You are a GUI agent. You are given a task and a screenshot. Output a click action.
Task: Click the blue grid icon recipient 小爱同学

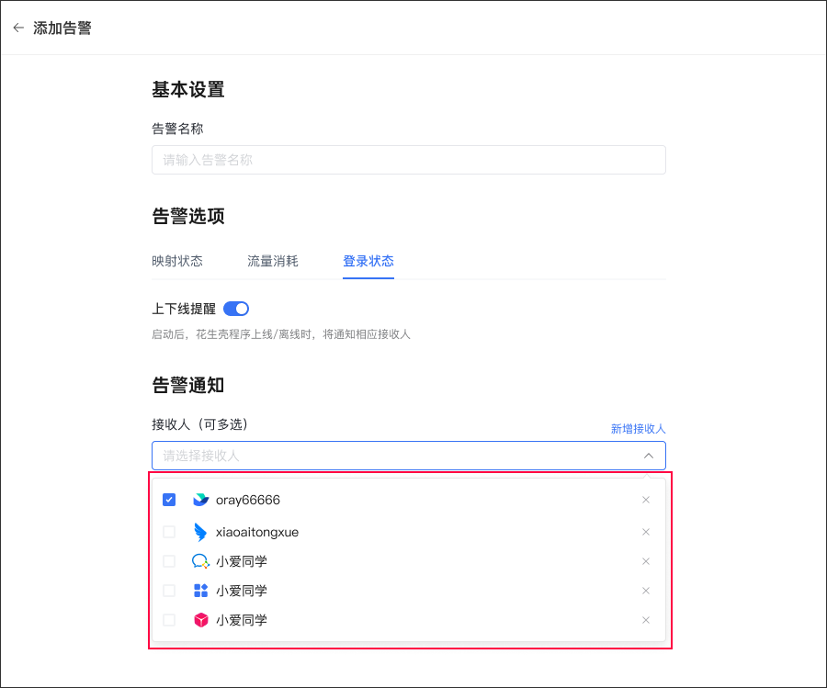pos(200,591)
